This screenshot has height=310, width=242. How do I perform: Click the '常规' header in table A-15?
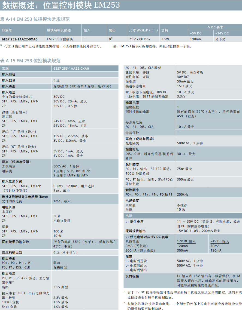click(x=5, y=68)
